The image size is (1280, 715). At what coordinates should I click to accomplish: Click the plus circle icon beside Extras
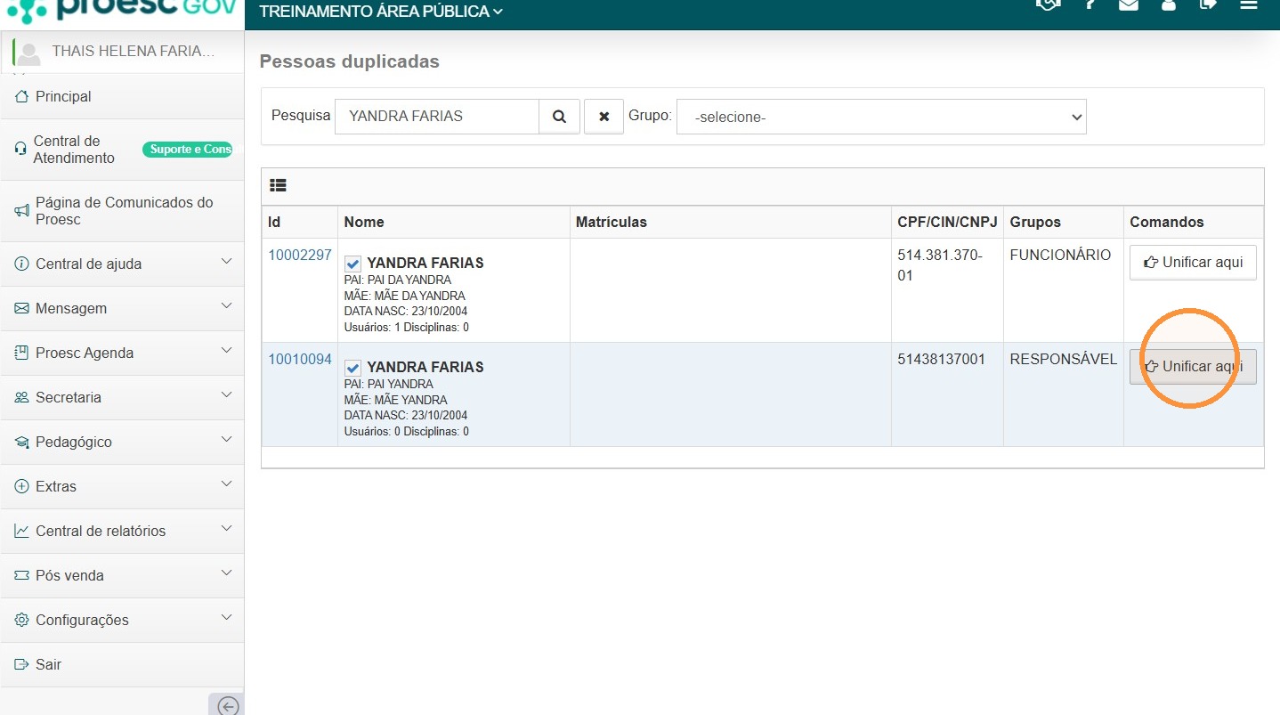click(22, 486)
